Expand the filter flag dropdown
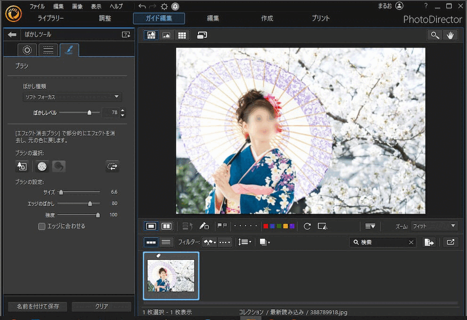This screenshot has width=467, height=320. tap(210, 242)
